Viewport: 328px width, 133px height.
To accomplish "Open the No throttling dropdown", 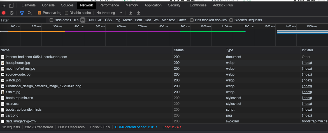I will pyautogui.click(x=109, y=13).
